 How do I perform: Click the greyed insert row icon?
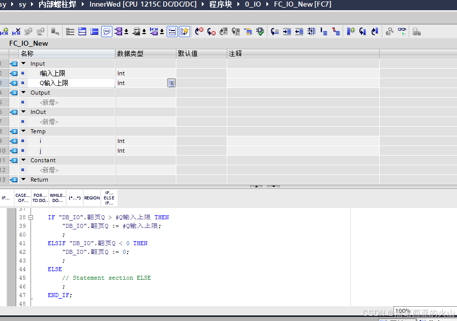pos(28,32)
